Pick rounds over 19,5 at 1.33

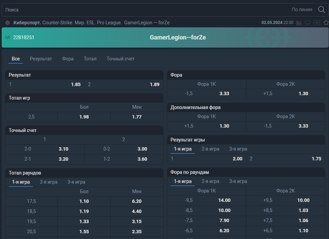(x=84, y=221)
